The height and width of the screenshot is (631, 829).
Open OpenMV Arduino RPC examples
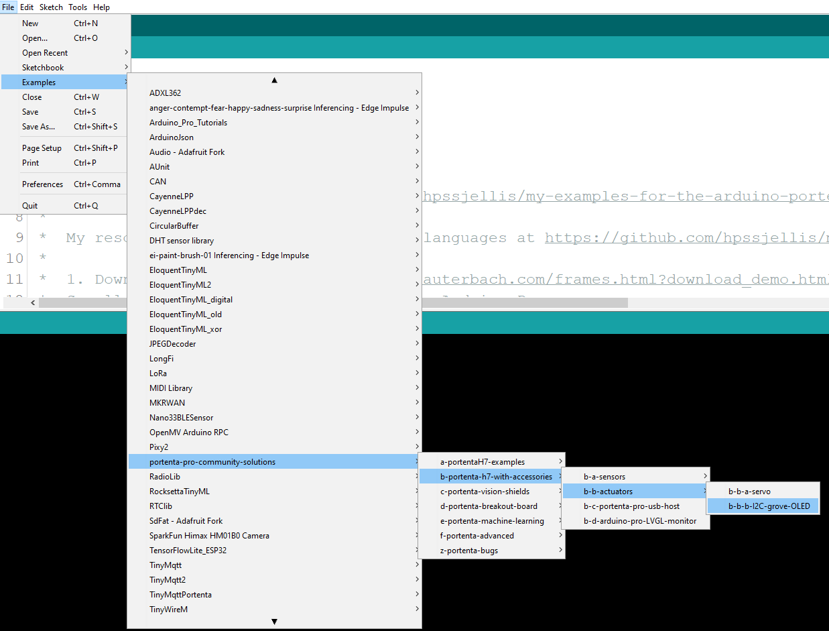coord(275,433)
